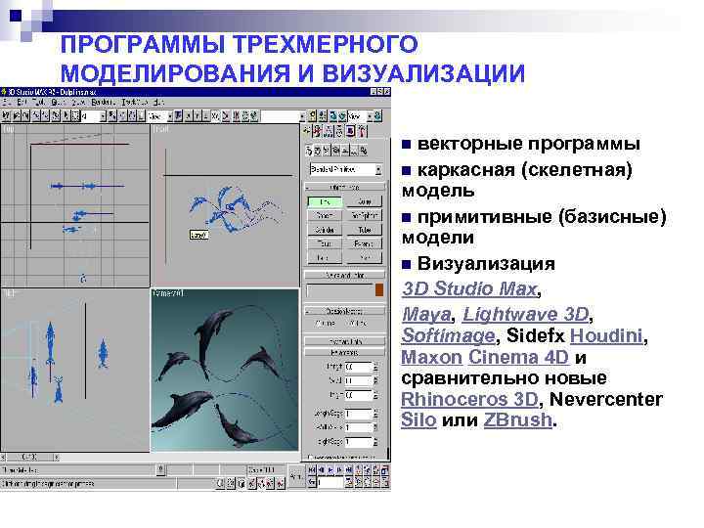Open the Hierarchy panel tab
The image size is (704, 528).
point(329,131)
